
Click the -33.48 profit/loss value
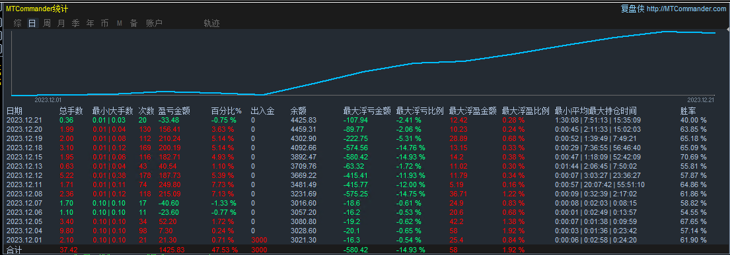tap(170, 120)
